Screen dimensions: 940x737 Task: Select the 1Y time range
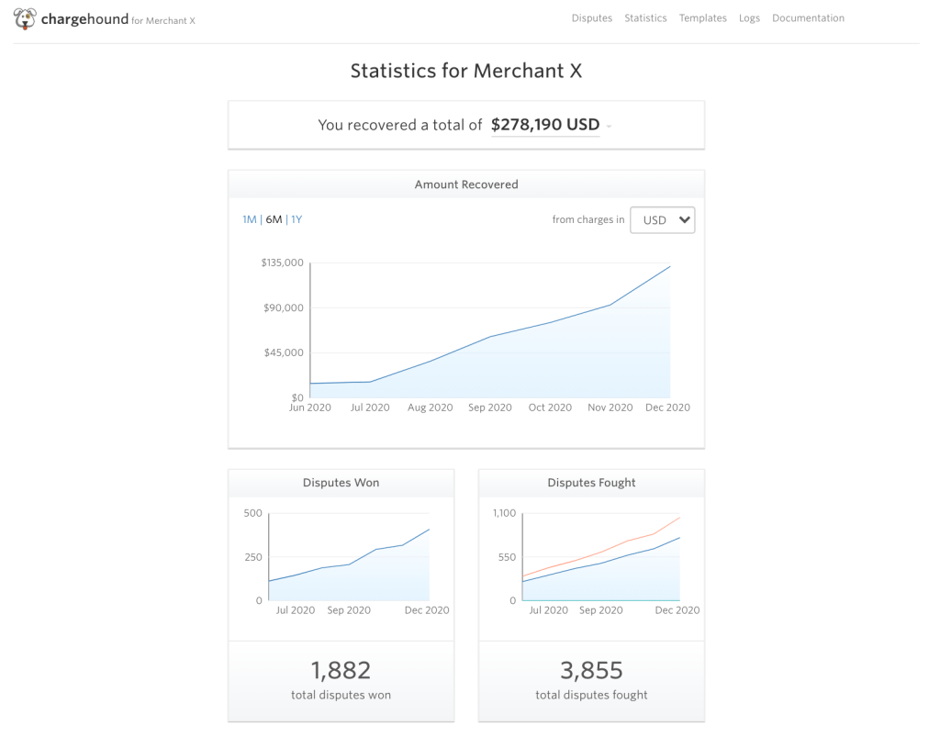[297, 219]
